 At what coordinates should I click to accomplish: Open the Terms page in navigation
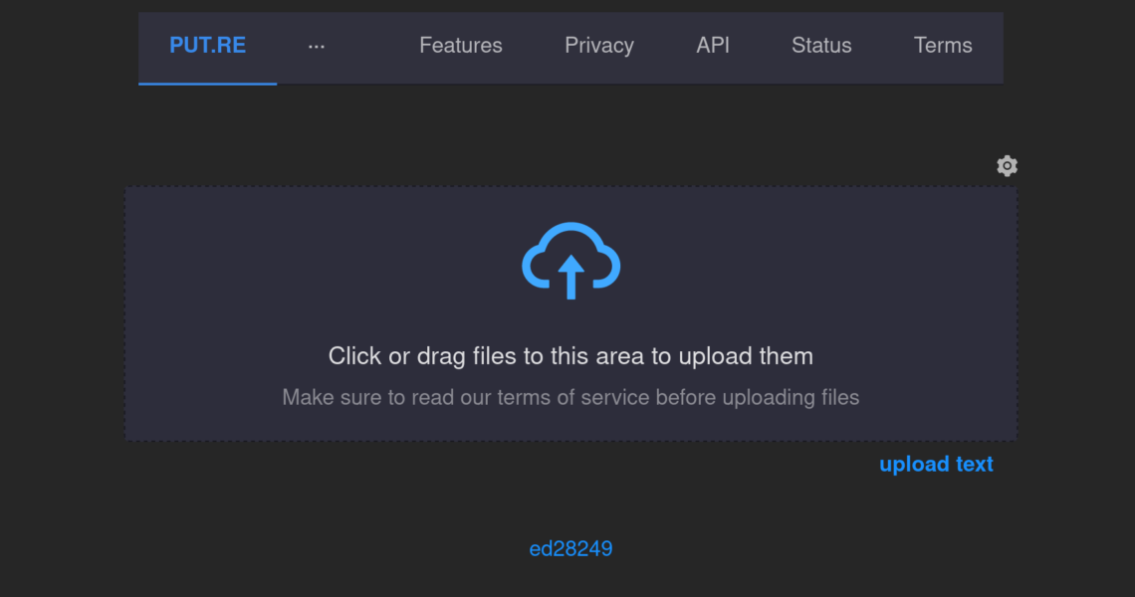pyautogui.click(x=943, y=46)
